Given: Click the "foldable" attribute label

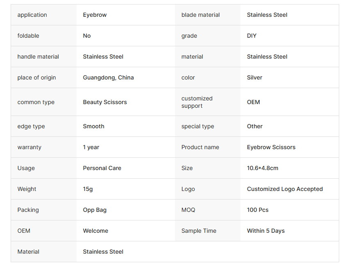Looking at the screenshot, I should [28, 36].
